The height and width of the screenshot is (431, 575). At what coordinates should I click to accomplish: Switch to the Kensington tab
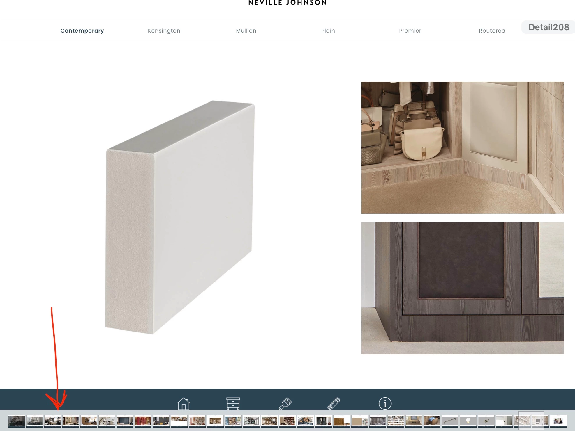[x=164, y=31]
